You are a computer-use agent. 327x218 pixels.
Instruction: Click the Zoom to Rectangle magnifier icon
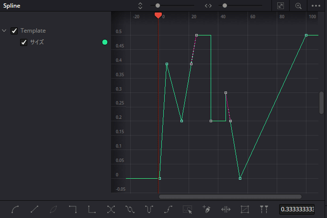tap(298, 6)
